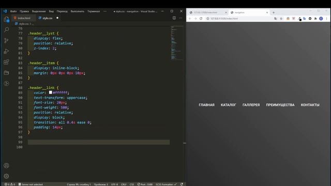Click the VS Code logo in title bar
The height and width of the screenshot is (186, 331).
click(x=5, y=11)
